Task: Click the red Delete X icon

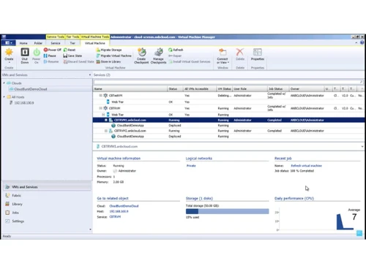Action: pos(240,52)
